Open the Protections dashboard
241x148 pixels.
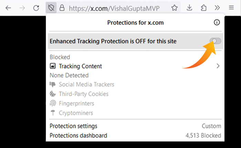(78, 136)
